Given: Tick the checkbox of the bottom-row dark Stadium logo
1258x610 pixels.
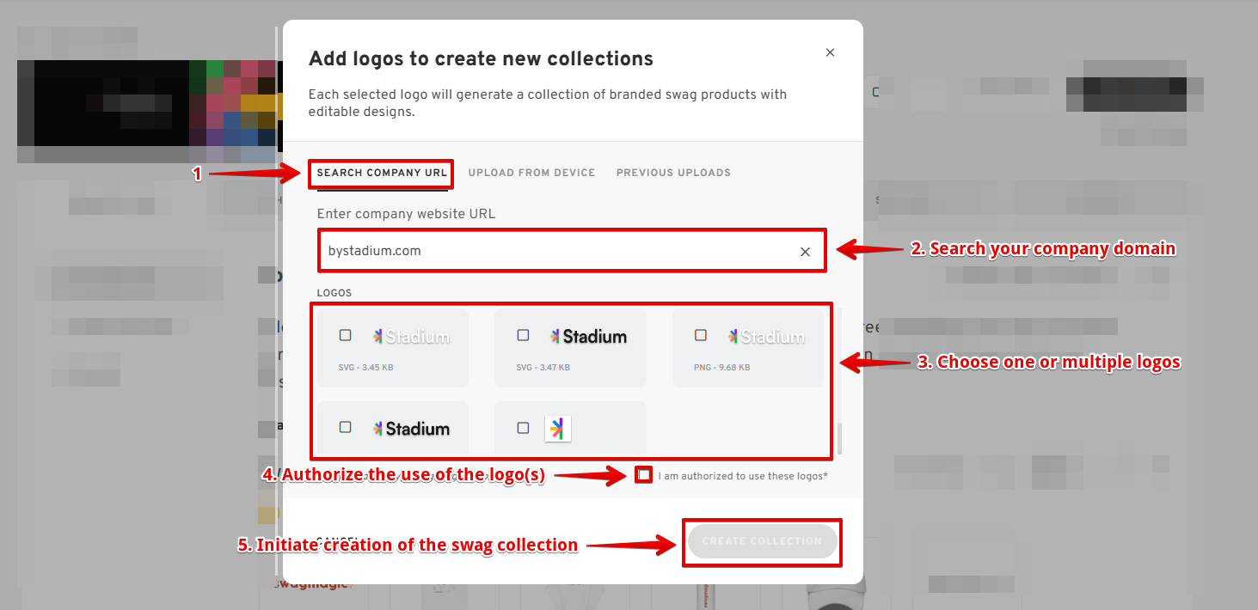Looking at the screenshot, I should (346, 427).
